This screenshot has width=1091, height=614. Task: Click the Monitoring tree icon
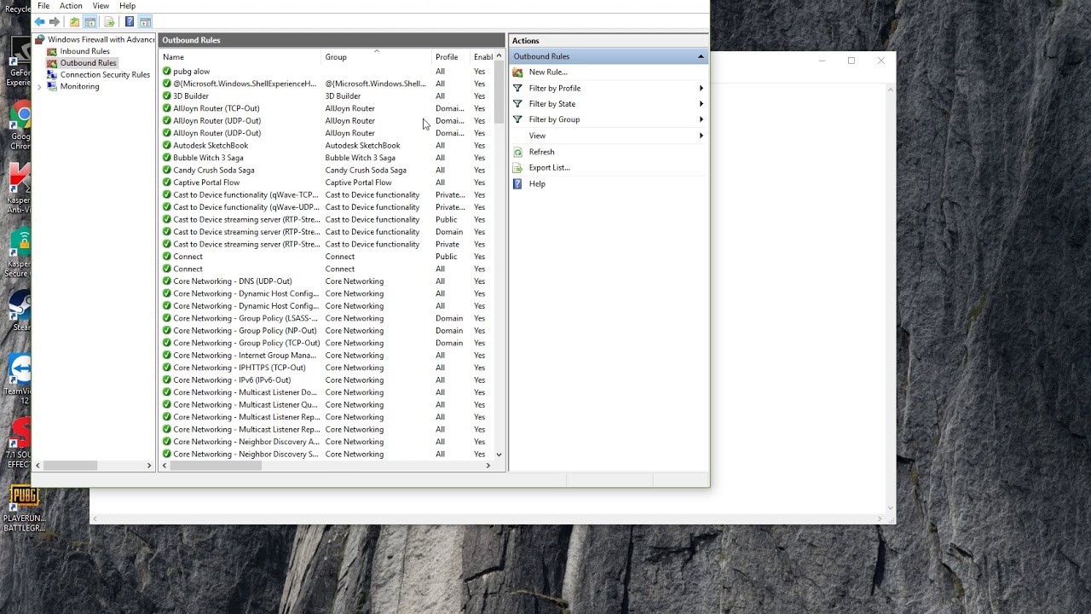click(52, 86)
